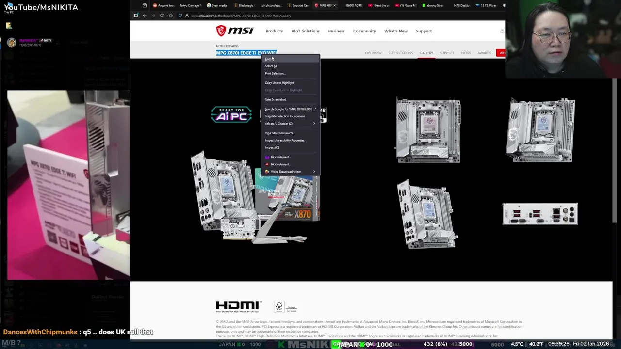Choose Inspect Accessibility Properties

pyautogui.click(x=291, y=140)
